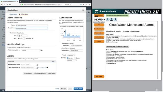Viewport: 163px width, 92px height.
Task: Click the out-of datapoints number field
Action: [x=24, y=39]
